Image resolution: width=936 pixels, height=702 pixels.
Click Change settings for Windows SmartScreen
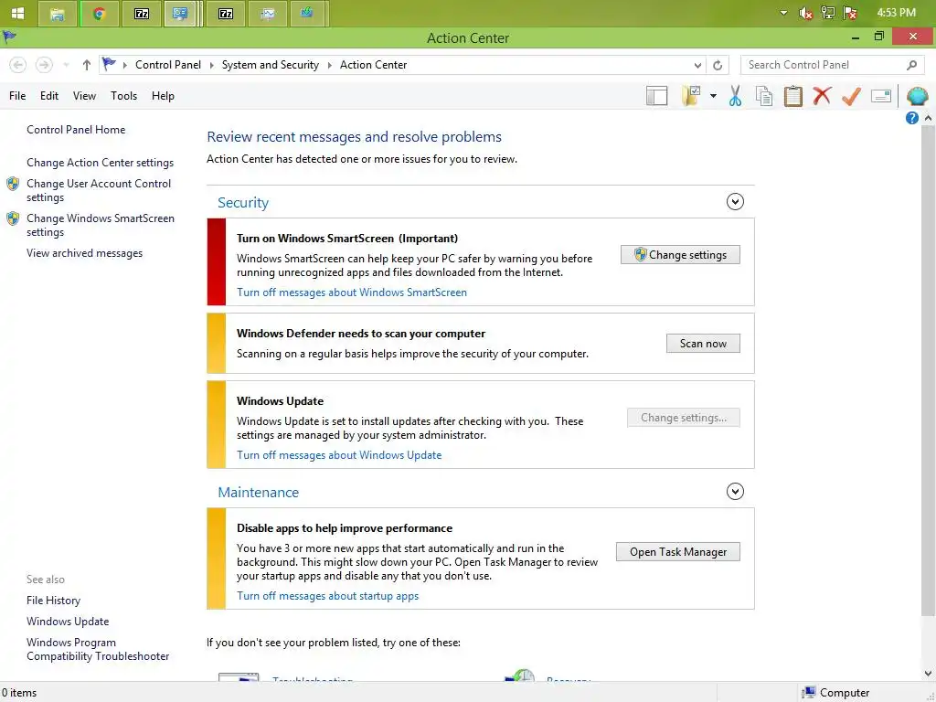[x=680, y=255]
